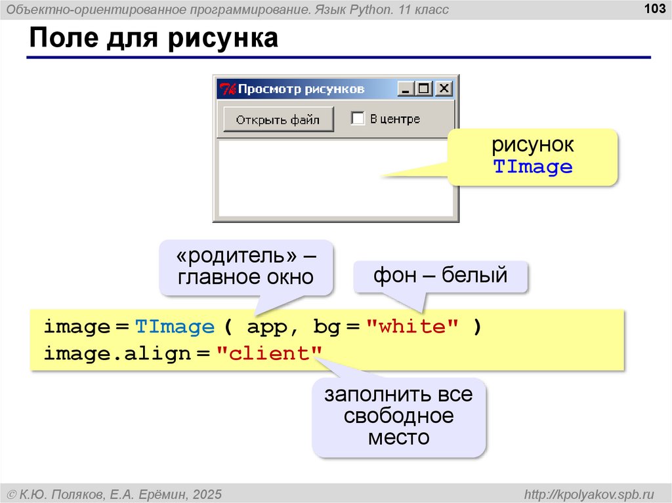
Task: Close the Просмотр рисунков window
Action: 444,89
